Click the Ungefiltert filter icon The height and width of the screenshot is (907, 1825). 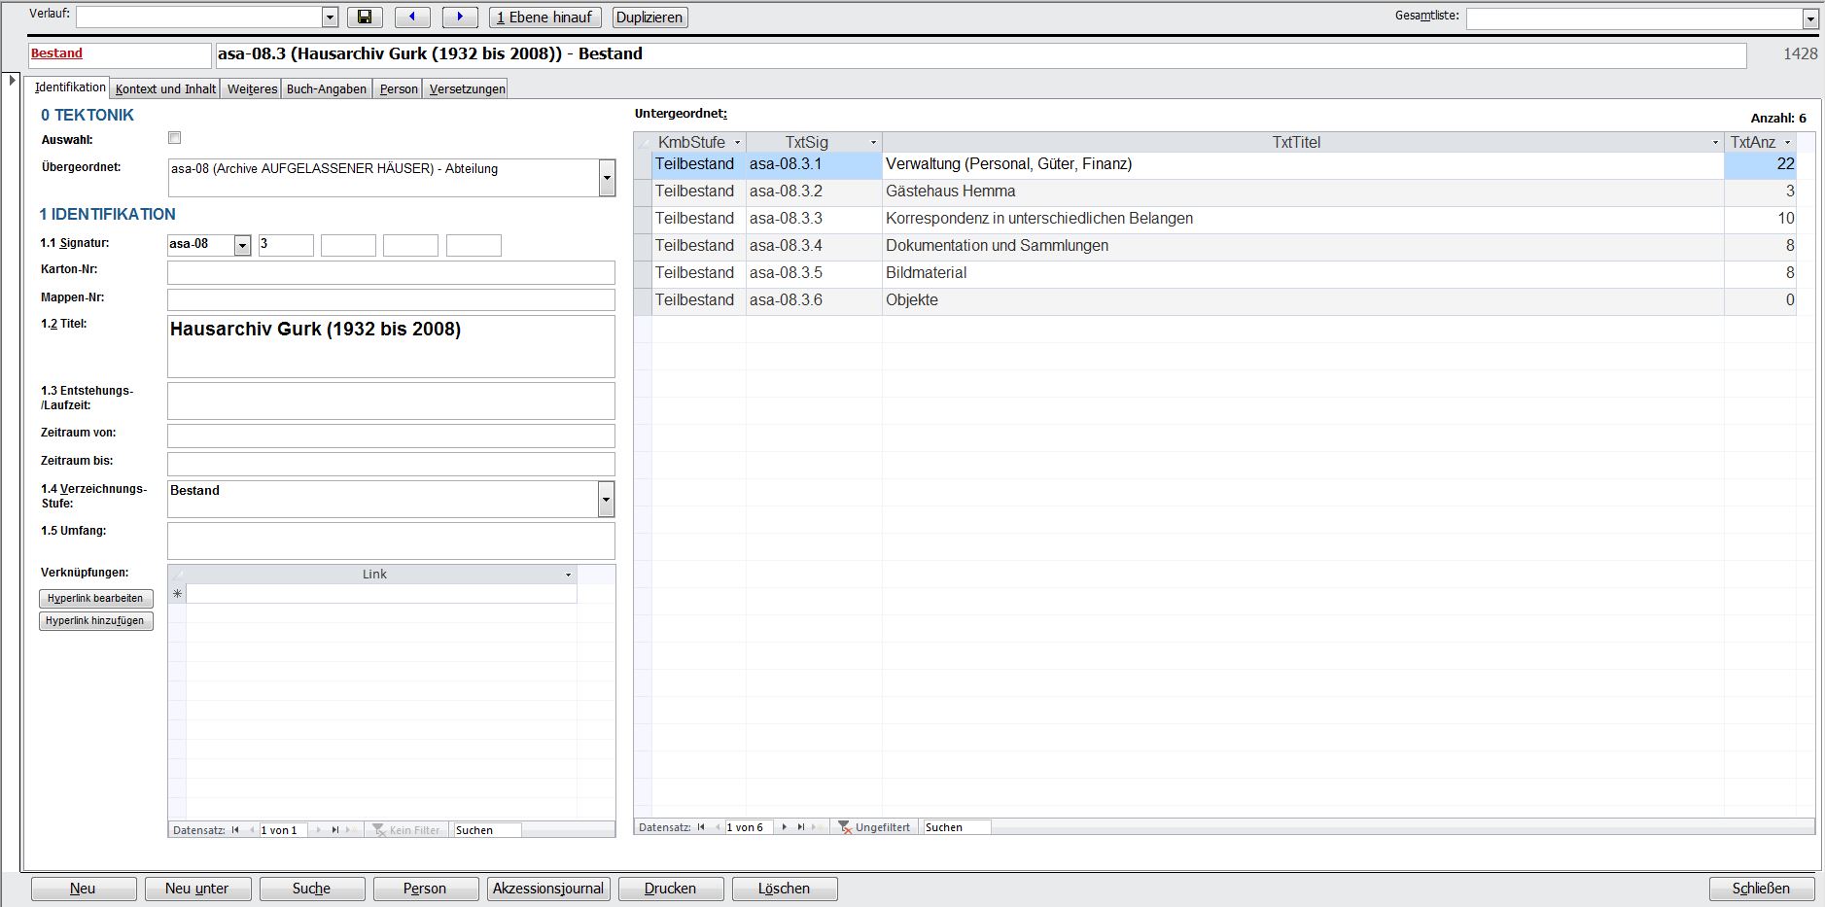pyautogui.click(x=844, y=827)
